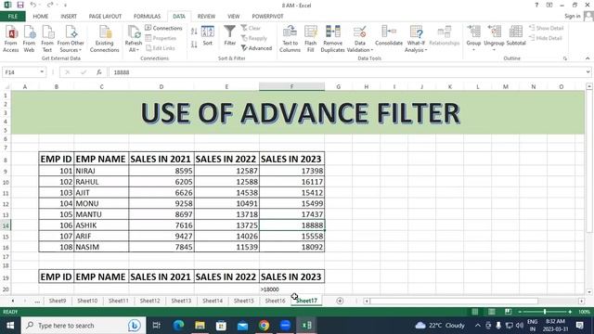Click zoom in plus button
Screen dimensions: 594x334
click(570, 312)
